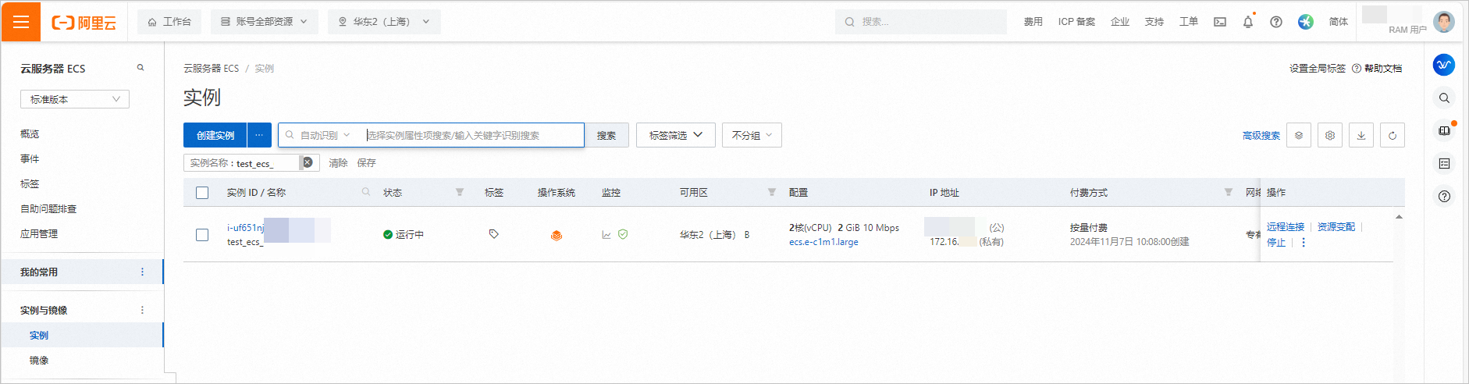Click the 创建实例 button

(x=215, y=135)
